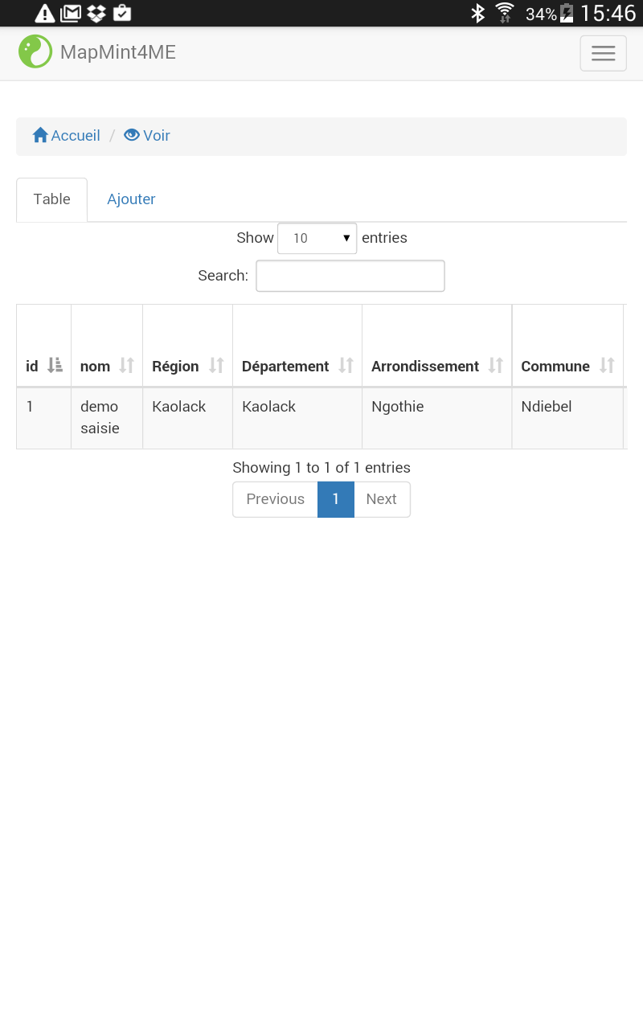Screen dimensions: 643x1029
Task: Select page 1 in pagination
Action: (x=336, y=499)
